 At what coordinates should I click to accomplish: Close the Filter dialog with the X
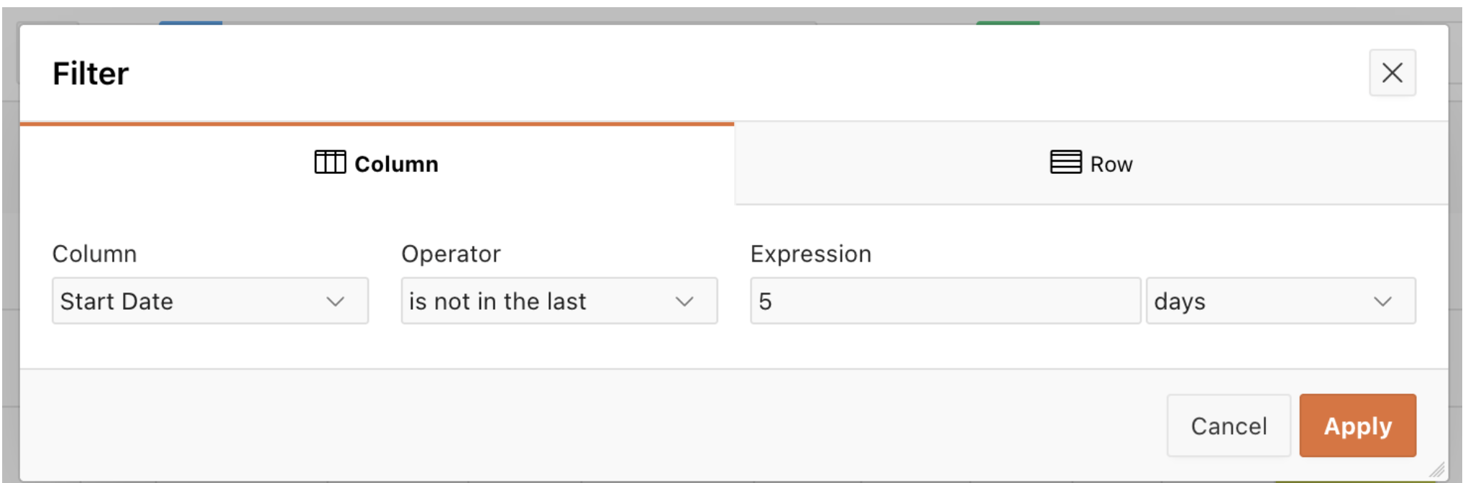[1392, 73]
